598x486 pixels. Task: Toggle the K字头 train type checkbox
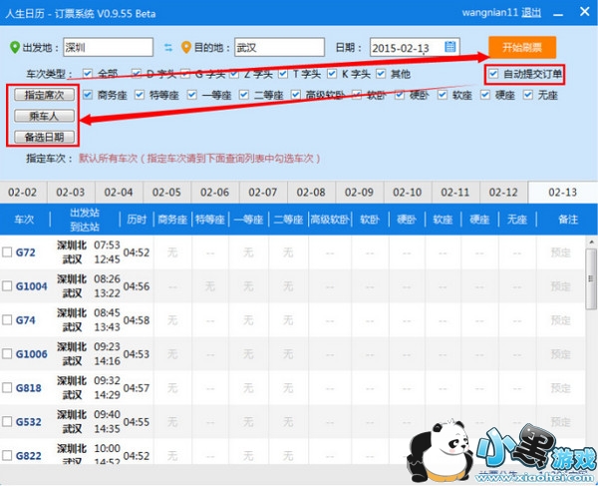point(332,73)
